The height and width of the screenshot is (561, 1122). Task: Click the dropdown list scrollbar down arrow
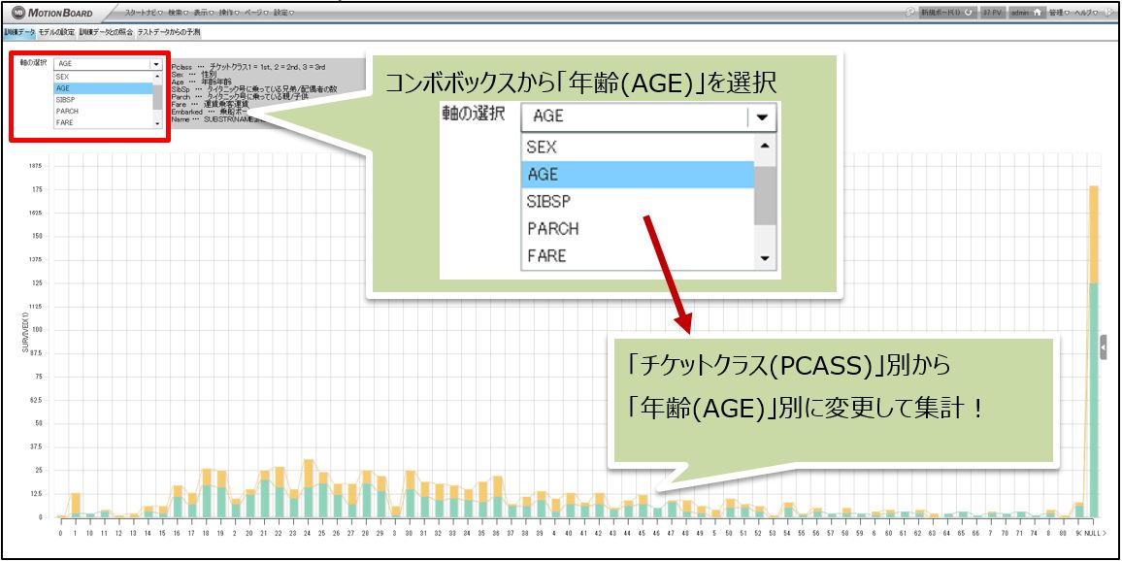click(157, 124)
